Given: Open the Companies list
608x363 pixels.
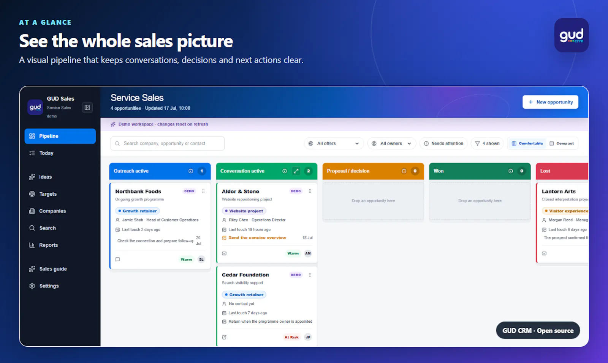Looking at the screenshot, I should (60, 211).
